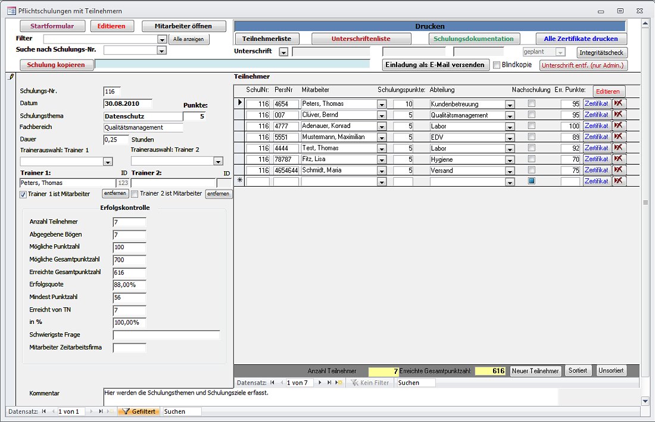Go to first participant record

[x=273, y=383]
